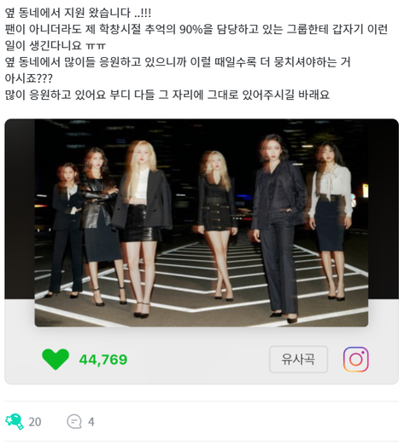Click the line with 많이들 응원하고 있으니까
Image resolution: width=410 pixels, height=445 pixels.
(x=178, y=62)
